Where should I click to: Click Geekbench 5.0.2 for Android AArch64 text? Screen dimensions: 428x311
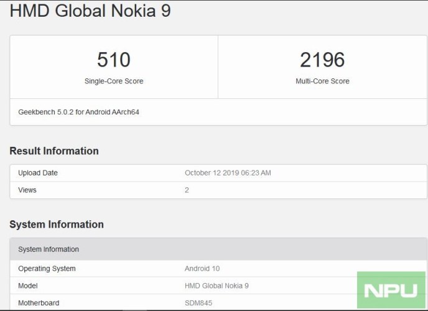click(x=78, y=112)
